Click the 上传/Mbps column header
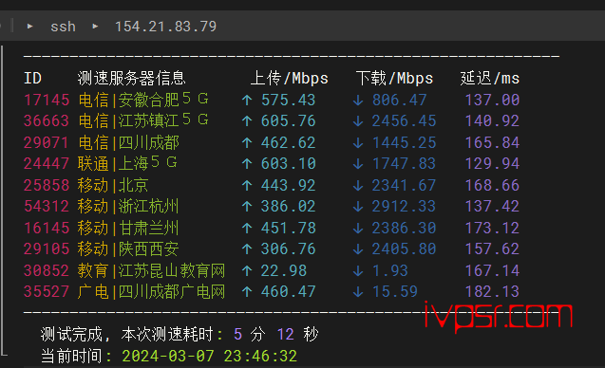 pos(290,78)
